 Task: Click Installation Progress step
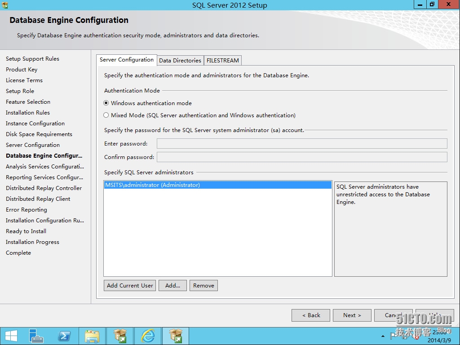32,242
